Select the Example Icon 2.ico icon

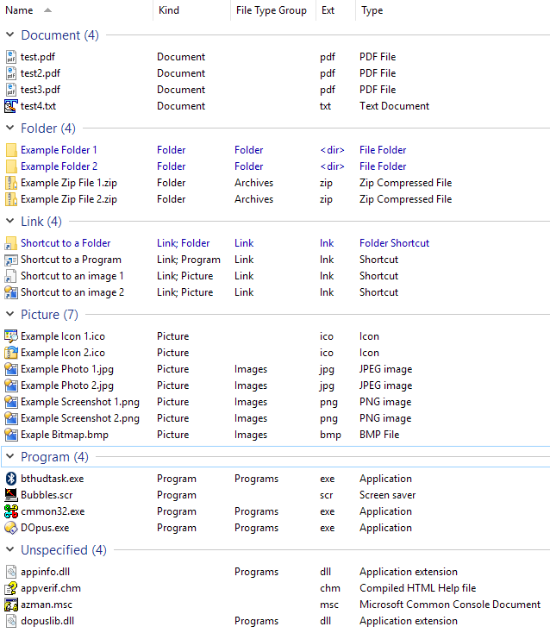coord(11,353)
